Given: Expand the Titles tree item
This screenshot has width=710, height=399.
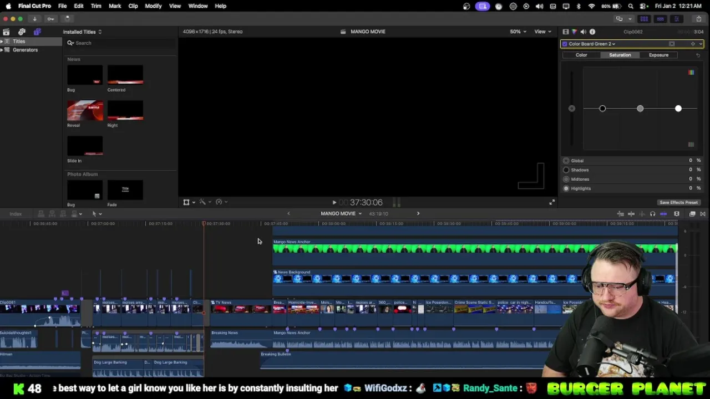Looking at the screenshot, I should pos(2,42).
